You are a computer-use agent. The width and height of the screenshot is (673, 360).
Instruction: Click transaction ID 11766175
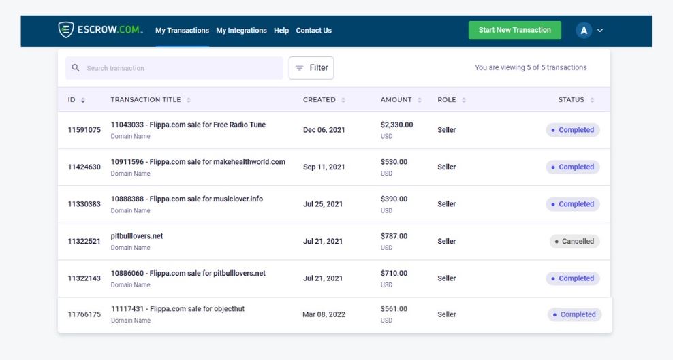click(84, 314)
